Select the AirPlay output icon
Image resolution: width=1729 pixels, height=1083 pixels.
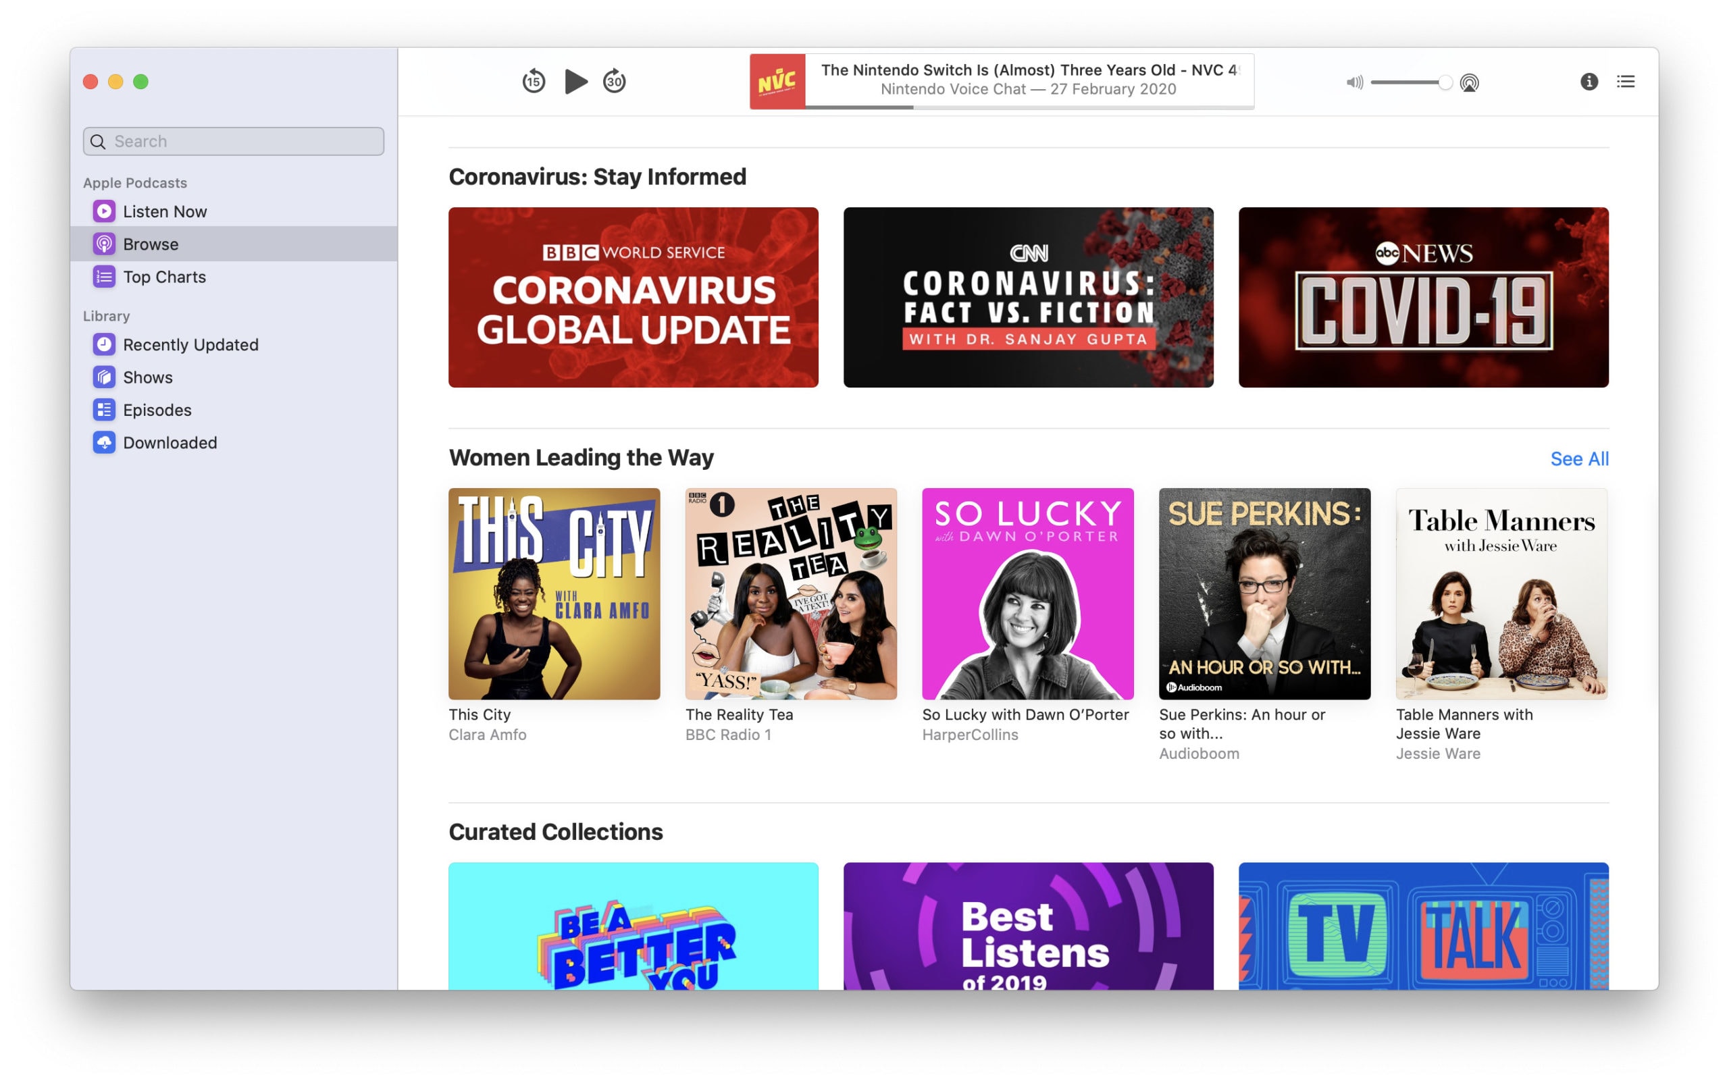[1470, 82]
